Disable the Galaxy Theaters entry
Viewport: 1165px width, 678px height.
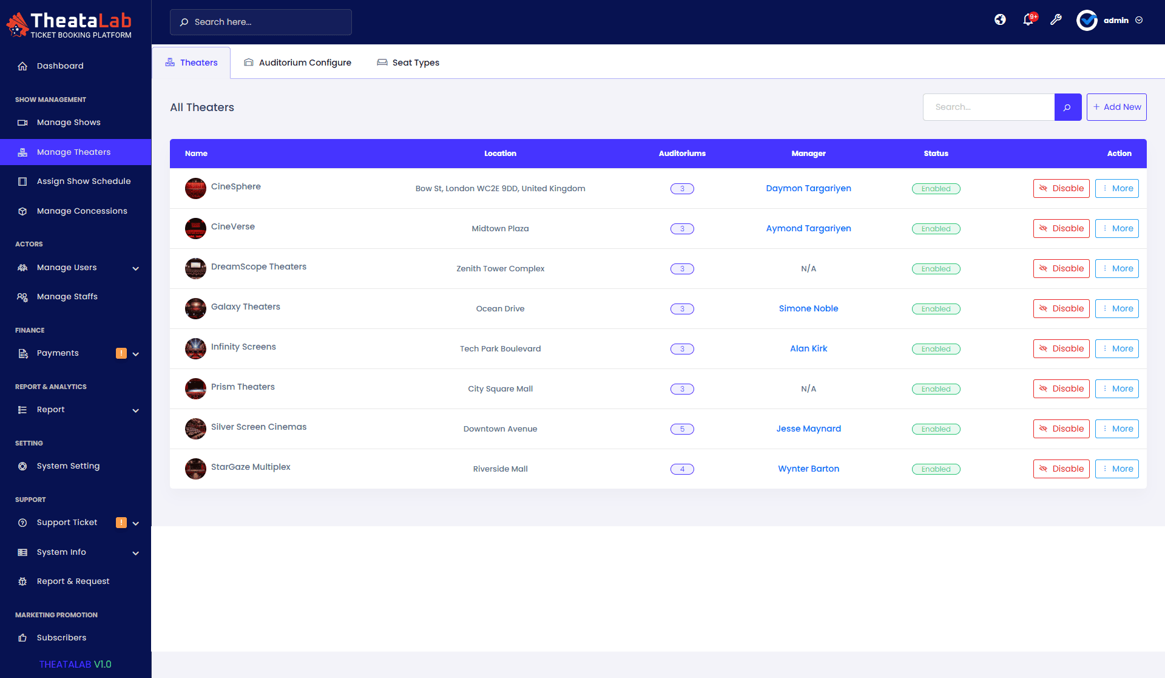[1061, 309]
